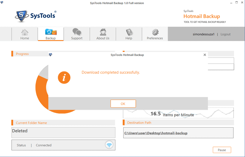Minimize the SysTools Hotmail Backup window
The height and width of the screenshot is (157, 245).
(x=231, y=3)
